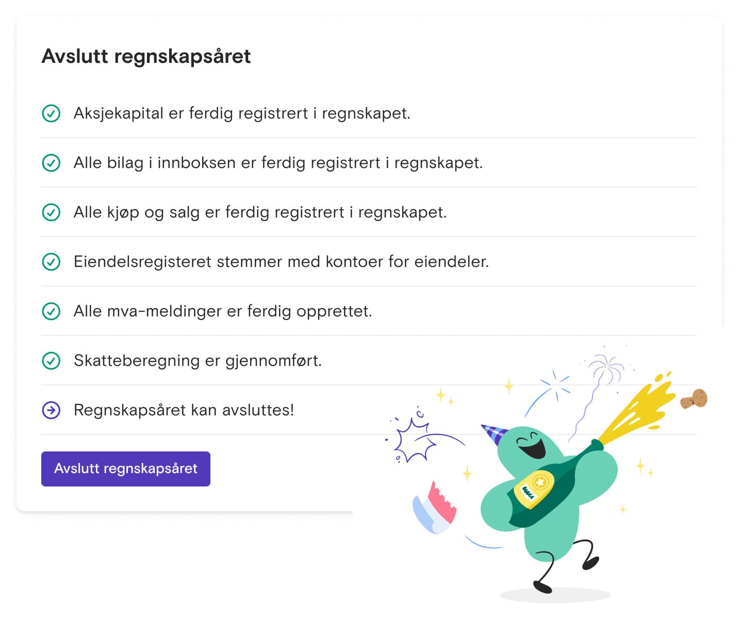Click the checkmark icon beside Aksjekapital step
Viewport: 756px width, 638px height.
[x=51, y=113]
